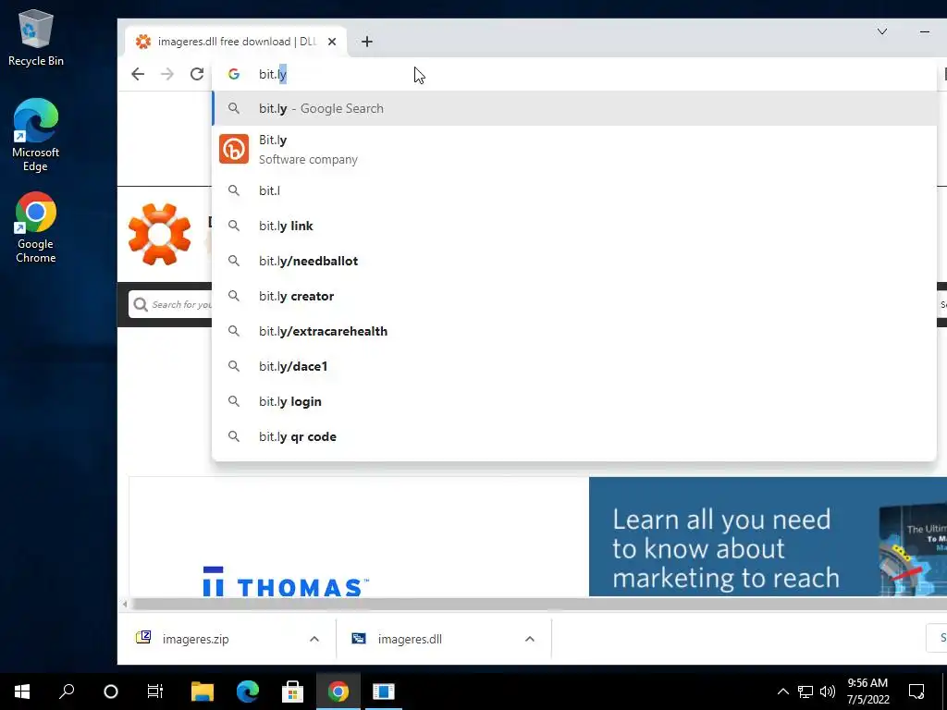Click the site's 'Search for your' input field
This screenshot has height=710, width=947.
(x=170, y=304)
